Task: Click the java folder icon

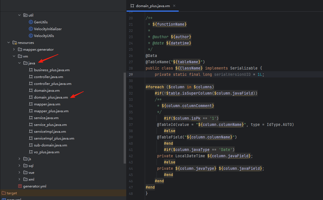Action: (25, 63)
